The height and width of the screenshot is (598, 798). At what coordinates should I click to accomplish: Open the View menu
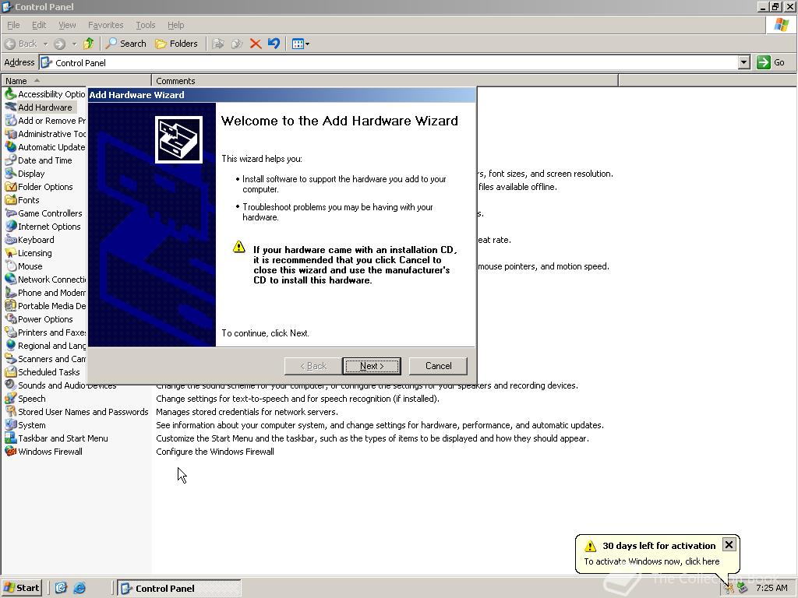coord(67,25)
